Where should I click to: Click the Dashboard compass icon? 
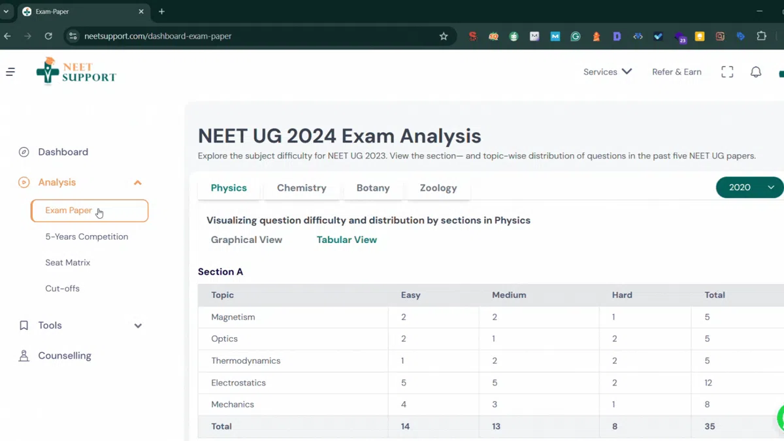pos(24,152)
